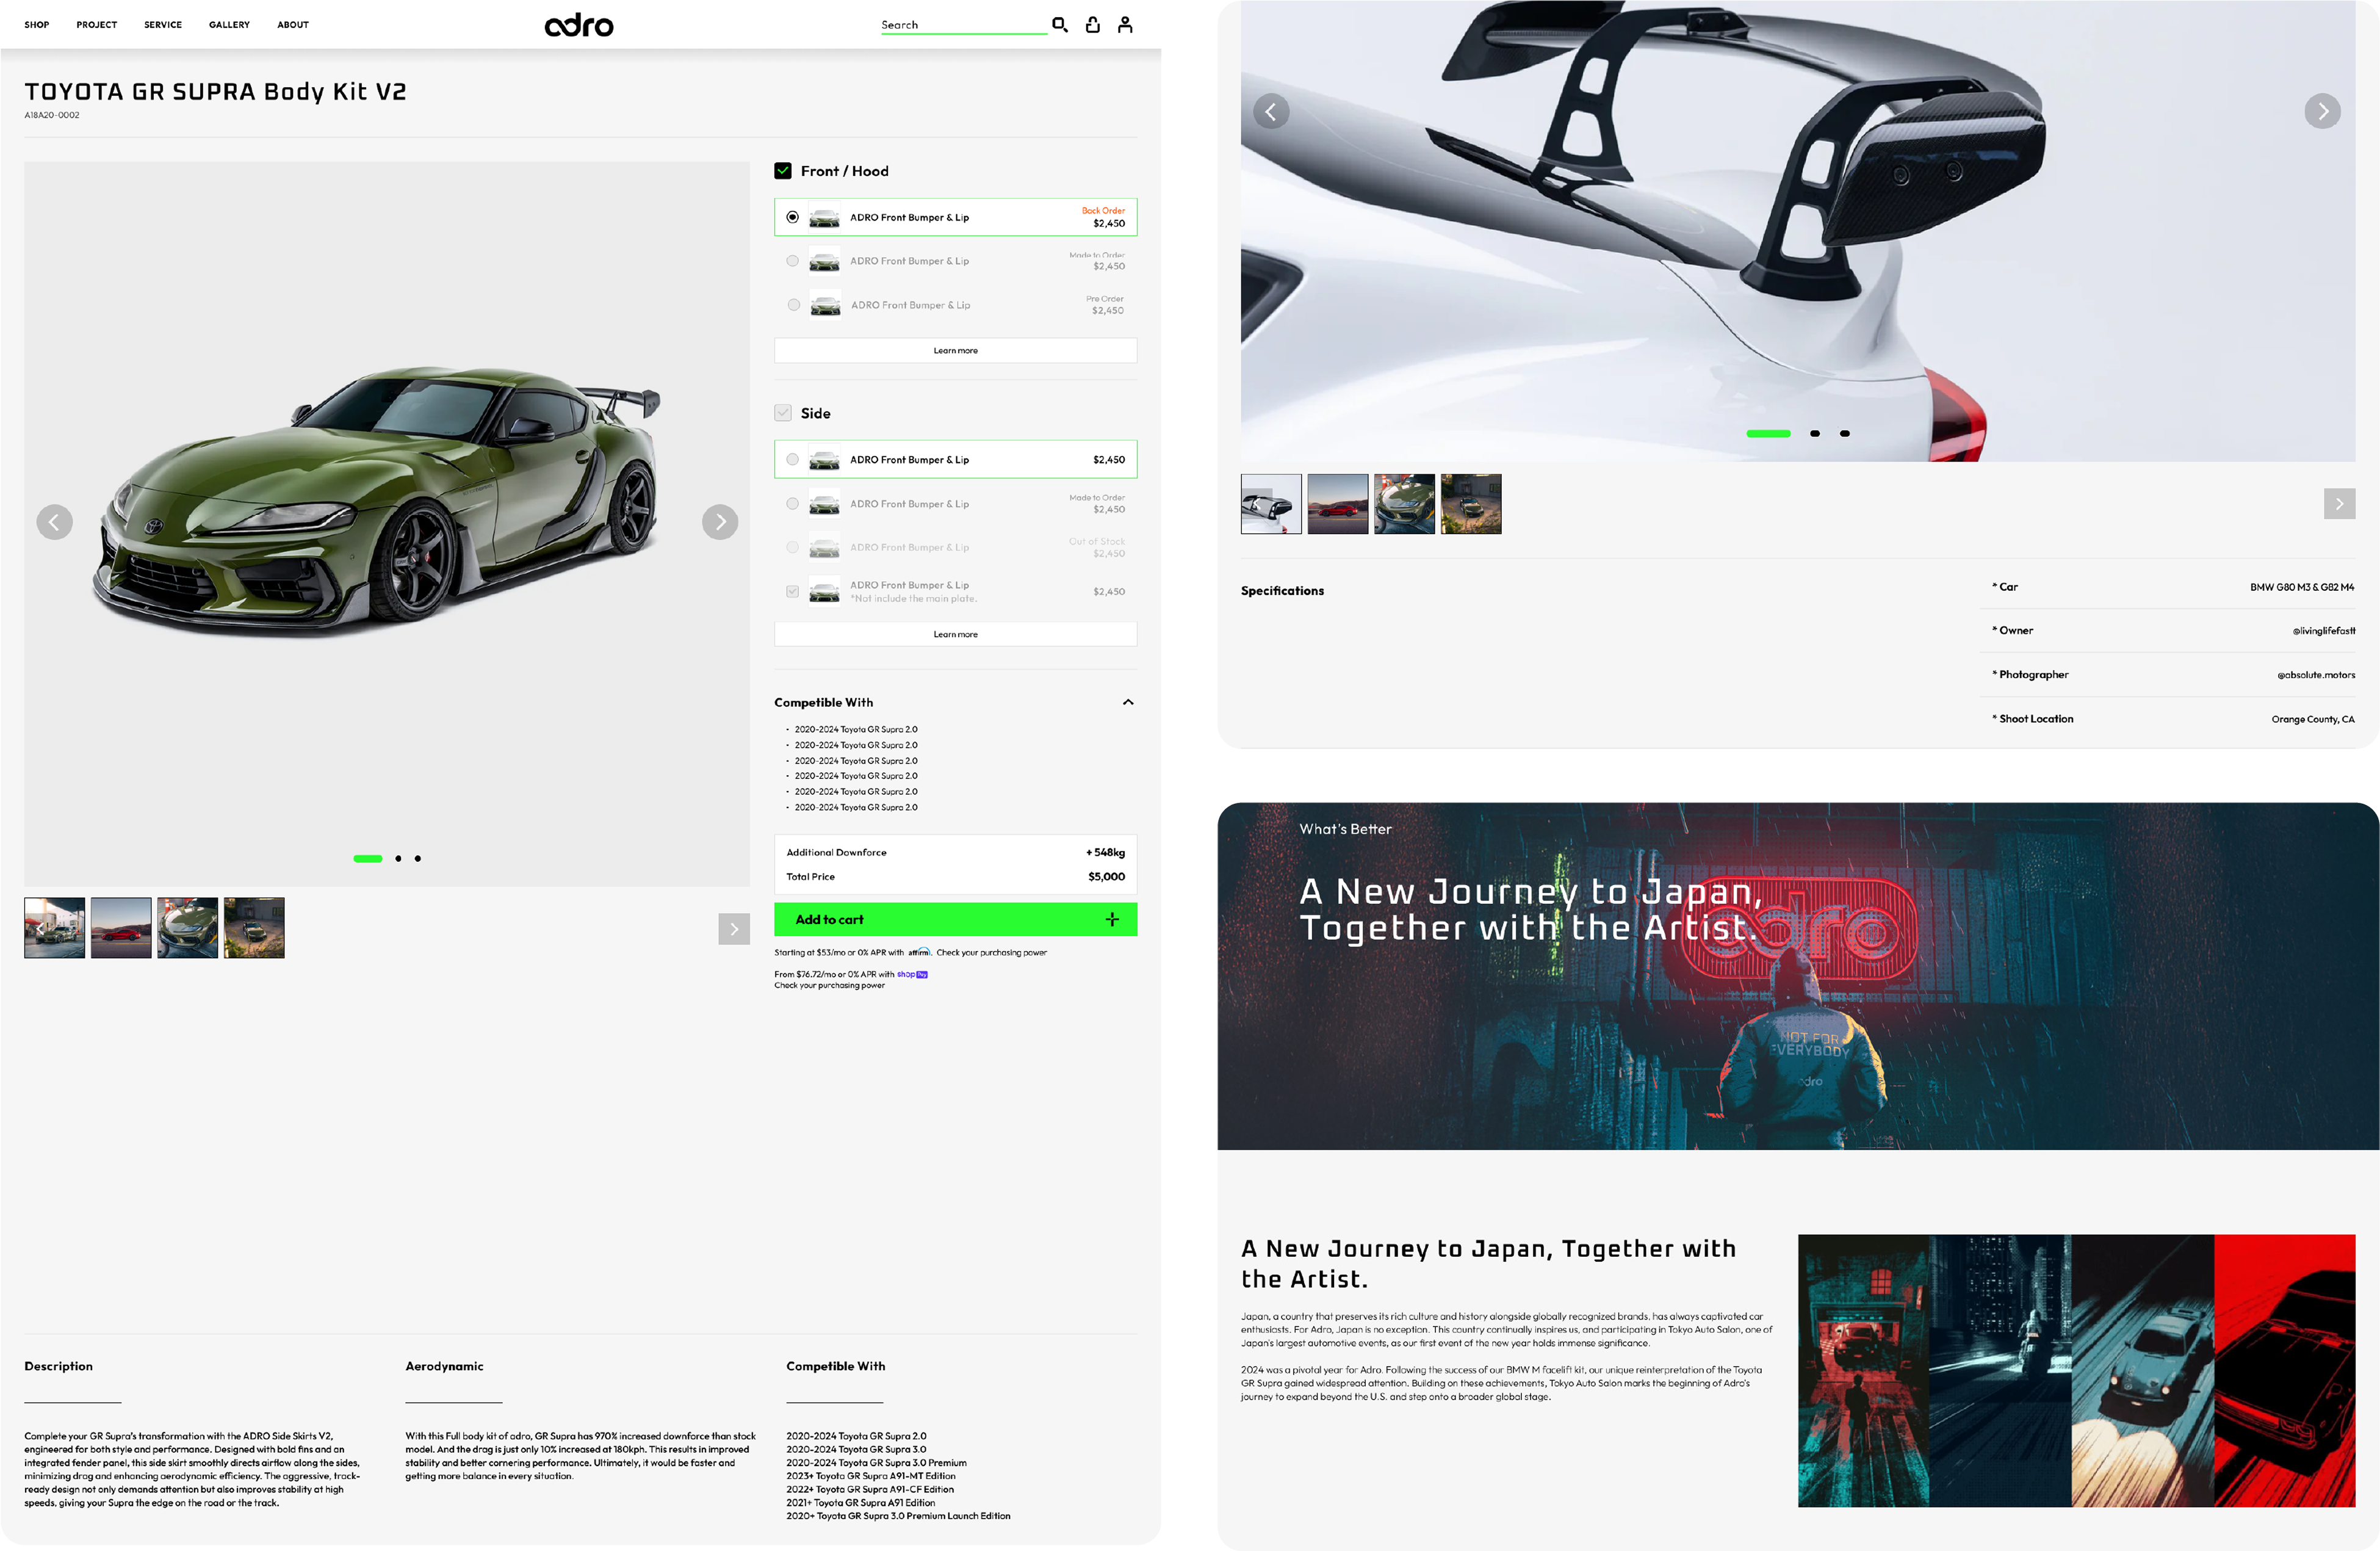
Task: Go to the next spoiler gallery slide
Action: pyautogui.click(x=2322, y=111)
